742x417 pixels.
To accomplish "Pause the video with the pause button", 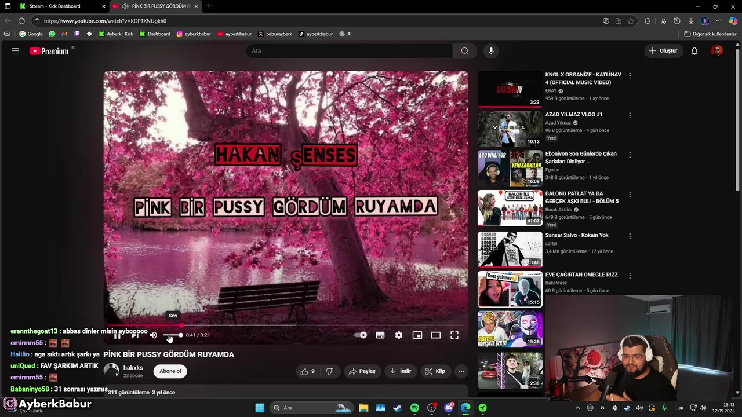I will (x=117, y=335).
